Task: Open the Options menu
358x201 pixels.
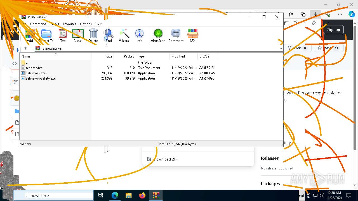Action: click(86, 24)
